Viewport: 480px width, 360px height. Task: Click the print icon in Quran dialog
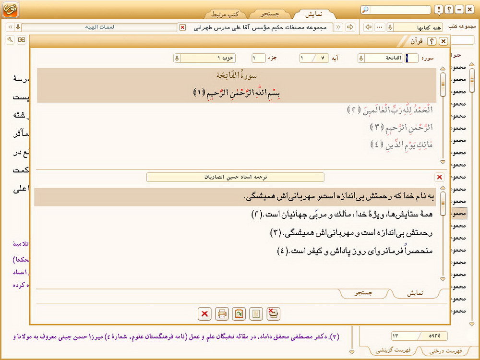click(x=222, y=314)
